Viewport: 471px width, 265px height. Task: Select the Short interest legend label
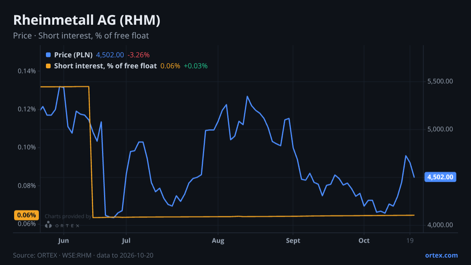(106, 66)
